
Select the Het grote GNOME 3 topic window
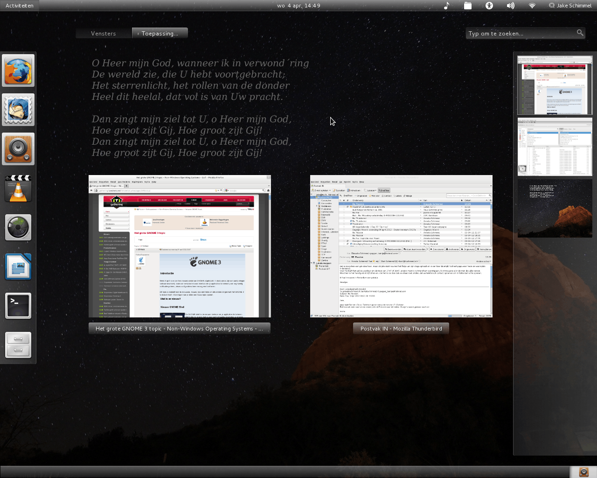coord(180,246)
